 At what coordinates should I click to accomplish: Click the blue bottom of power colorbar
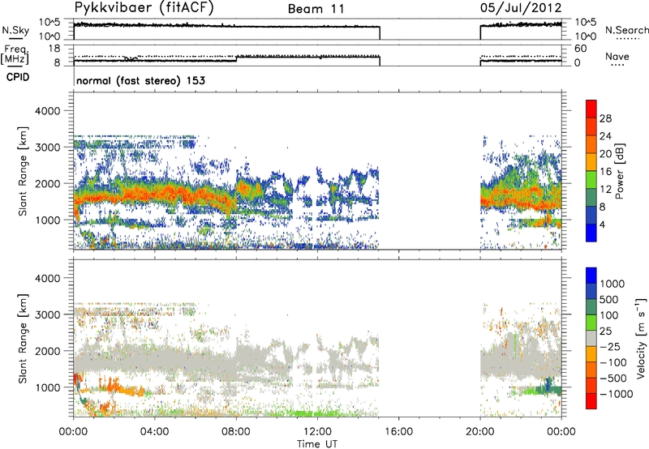point(591,233)
